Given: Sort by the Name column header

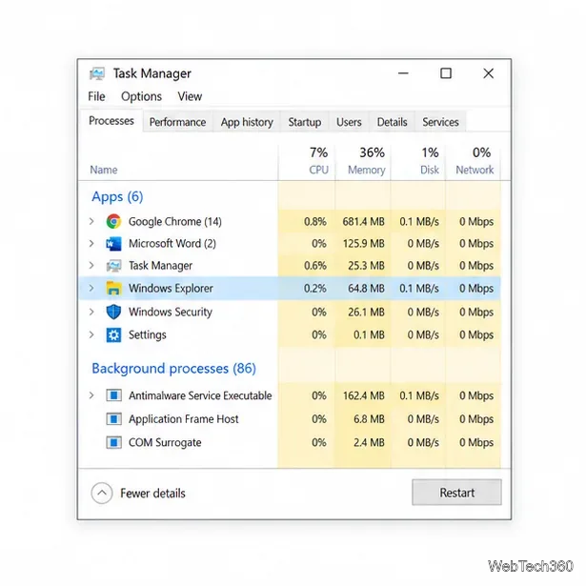Looking at the screenshot, I should [104, 170].
